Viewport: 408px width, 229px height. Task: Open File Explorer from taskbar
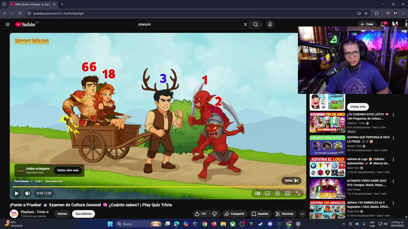point(223,224)
